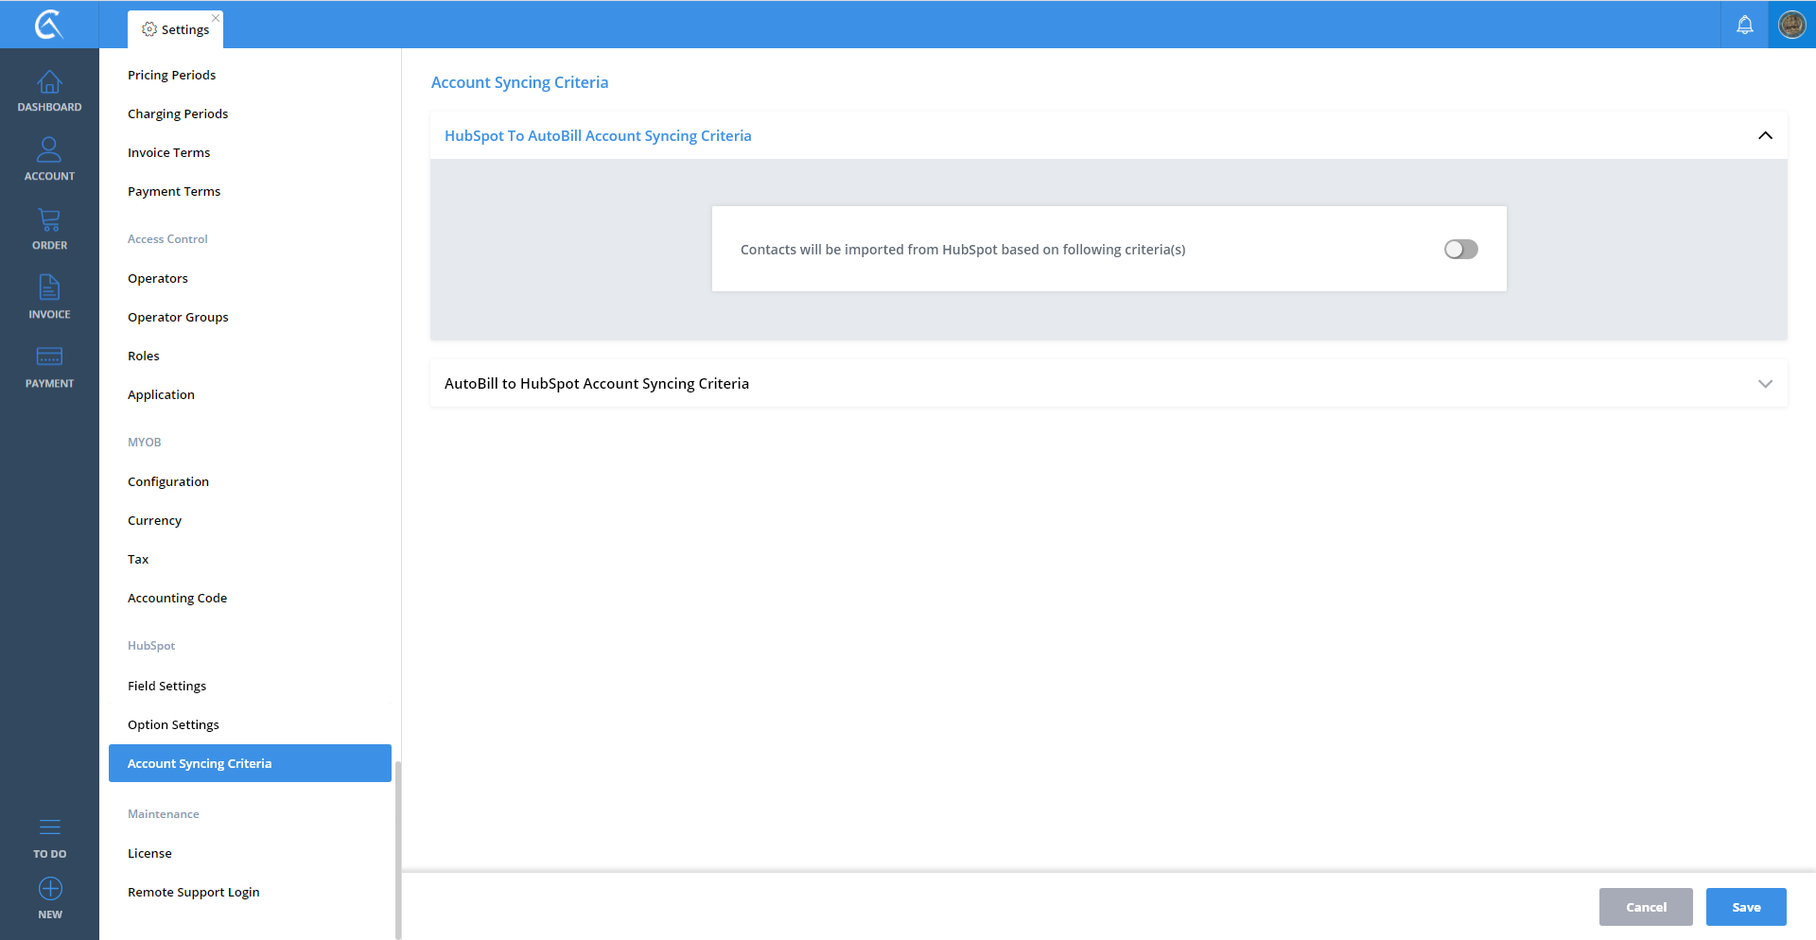The image size is (1816, 940).
Task: Enable HubSpot contacts import criteria toggle
Action: coord(1460,249)
